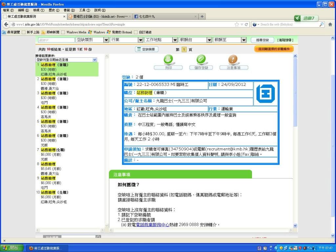Switch to the 七七四十九 Facebook tab
The height and width of the screenshot is (252, 336).
point(165,16)
